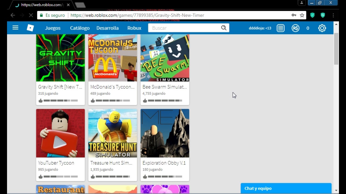The image size is (346, 194).
Task: Click Chrome profile person icon
Action: tap(302, 3)
